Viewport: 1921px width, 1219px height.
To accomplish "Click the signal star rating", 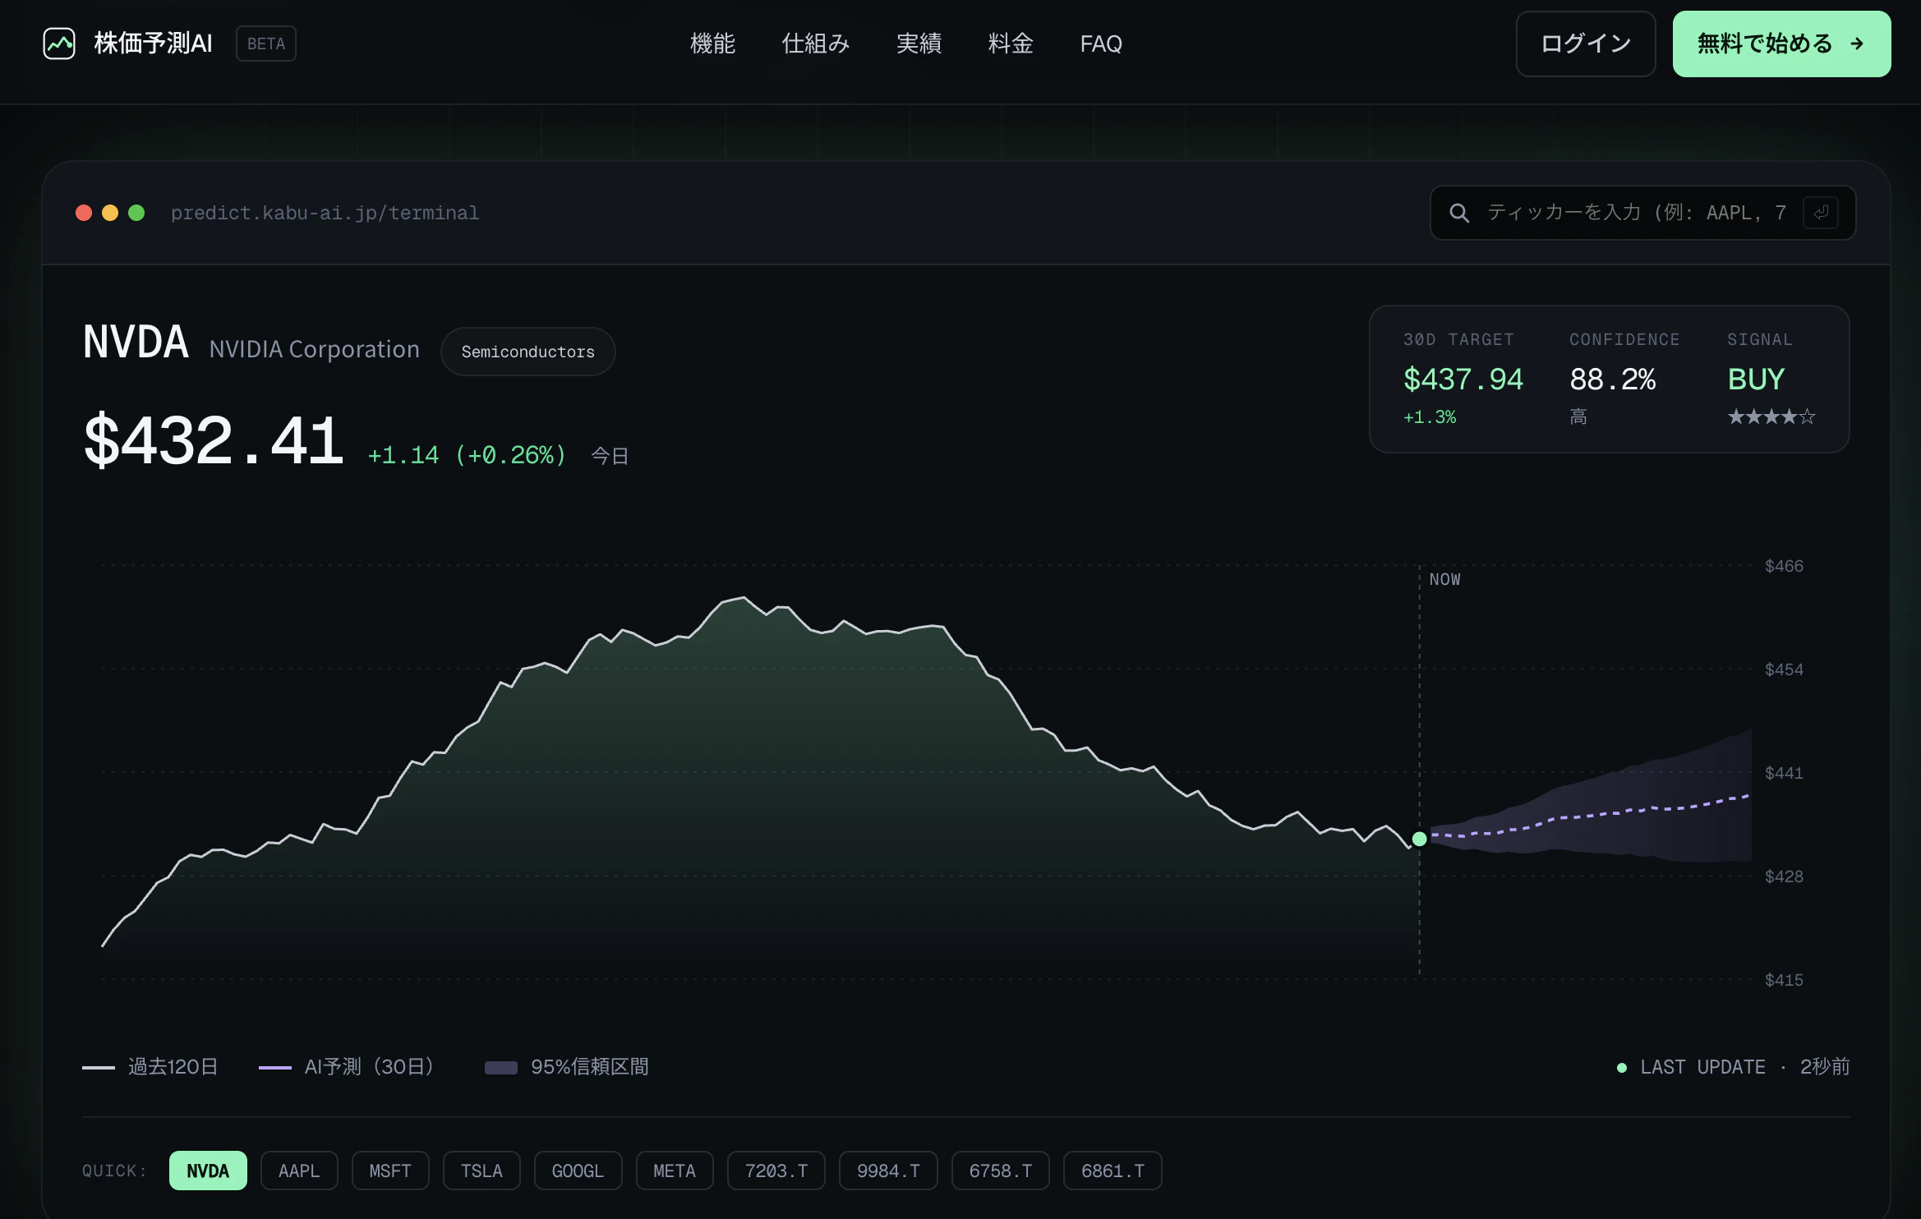I will coord(1771,417).
